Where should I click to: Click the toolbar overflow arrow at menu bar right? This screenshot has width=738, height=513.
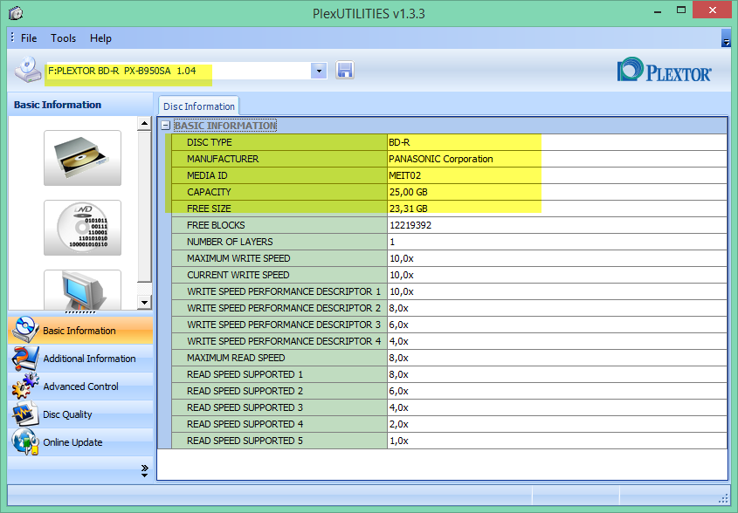[726, 38]
